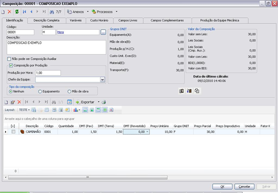Select Identificação tab
This screenshot has height=193, width=278.
point(14,20)
